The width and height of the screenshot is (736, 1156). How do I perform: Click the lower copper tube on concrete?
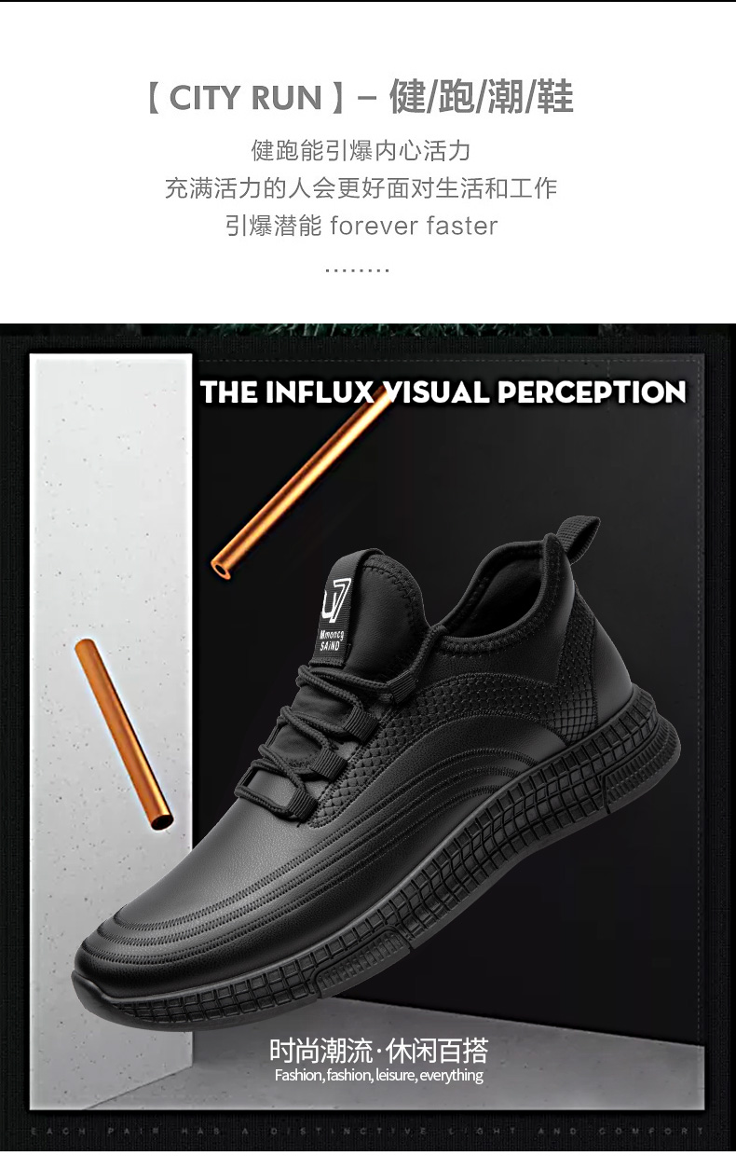pyautogui.click(x=126, y=734)
